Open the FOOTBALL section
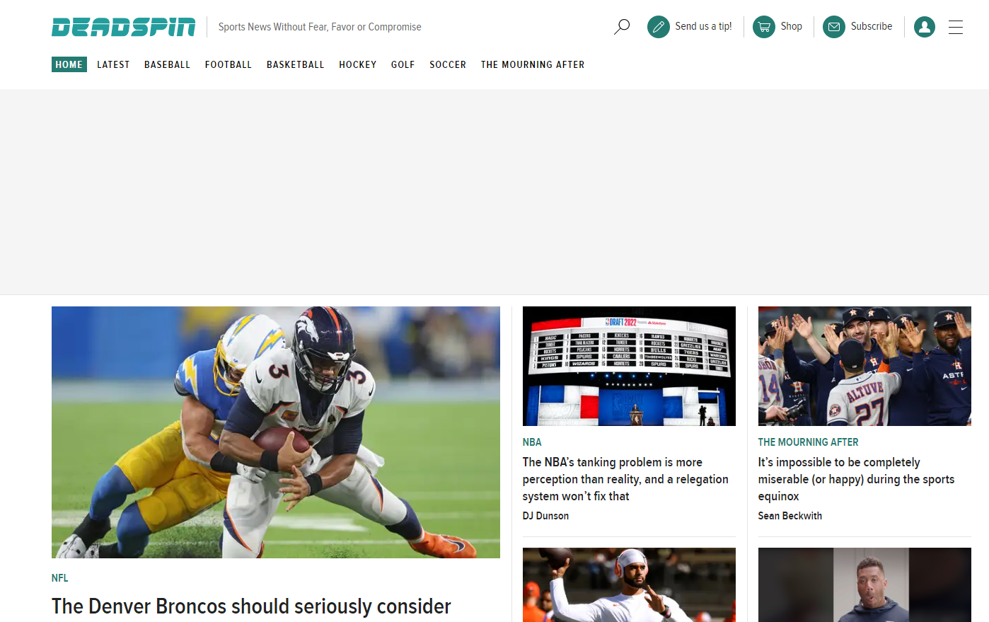 tap(229, 64)
